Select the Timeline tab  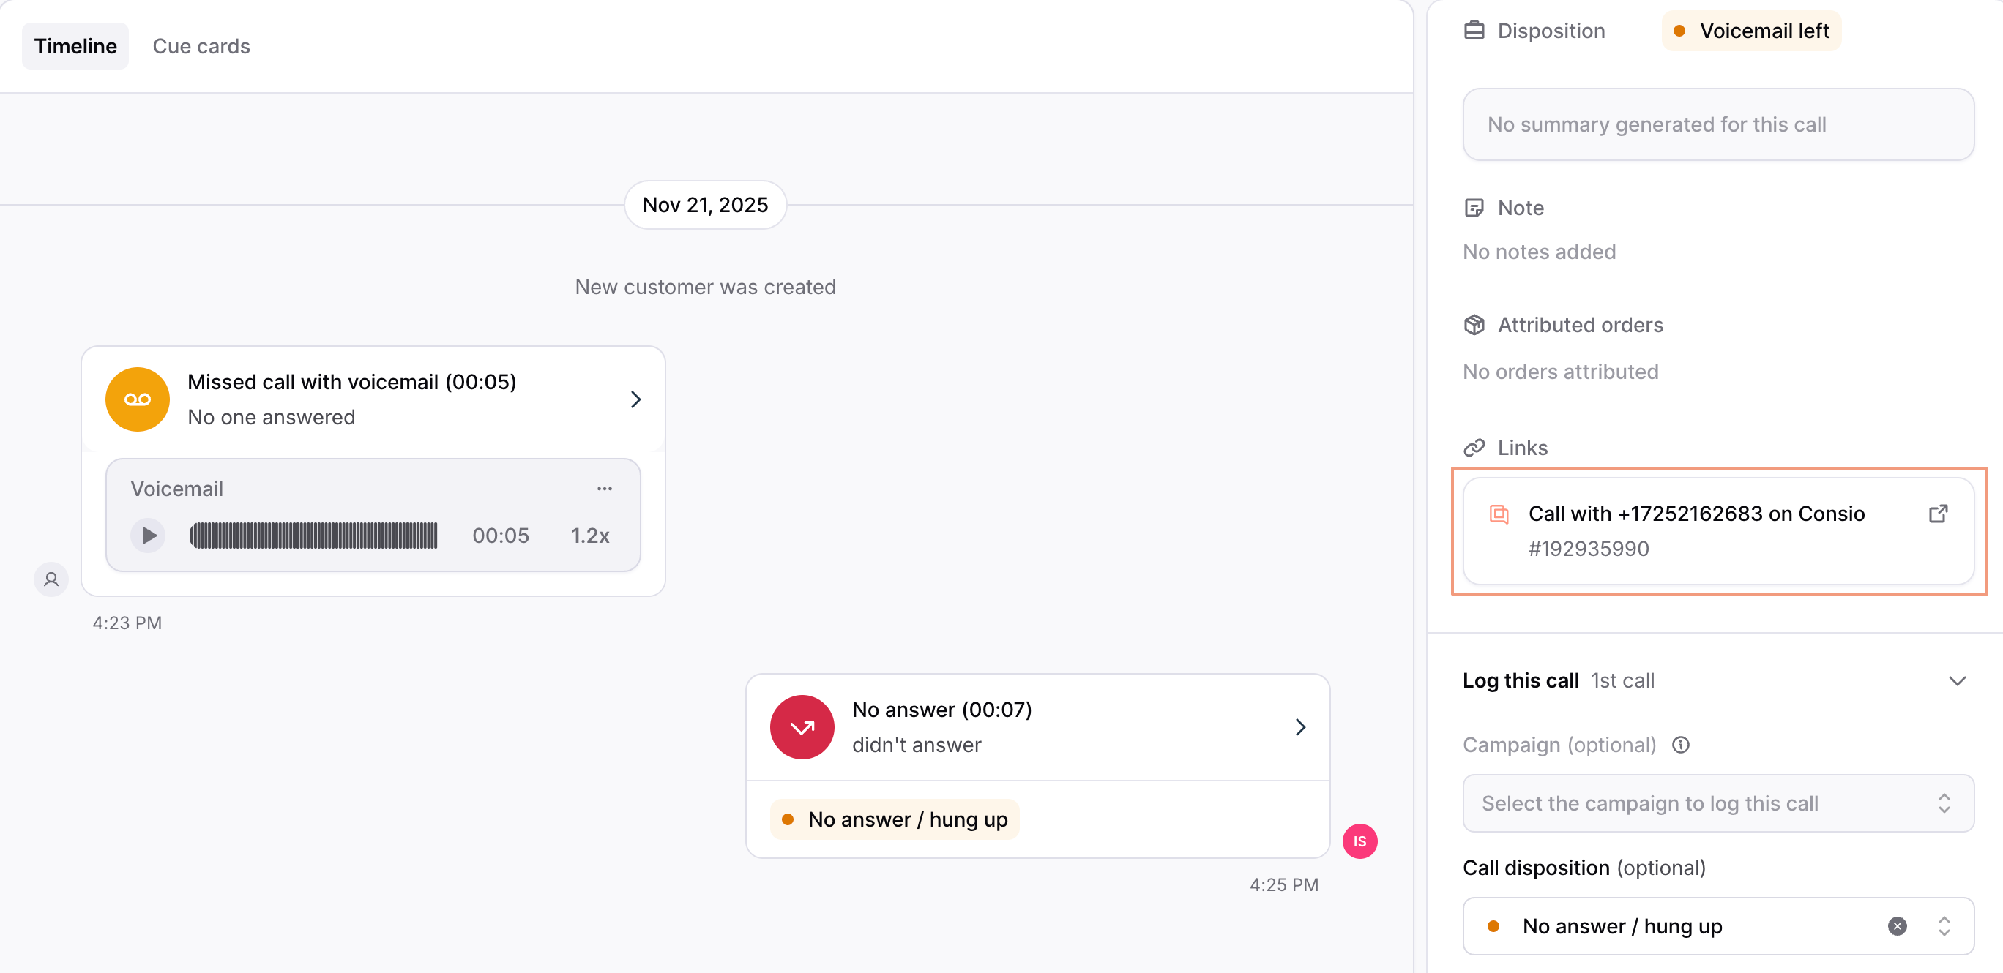tap(75, 46)
